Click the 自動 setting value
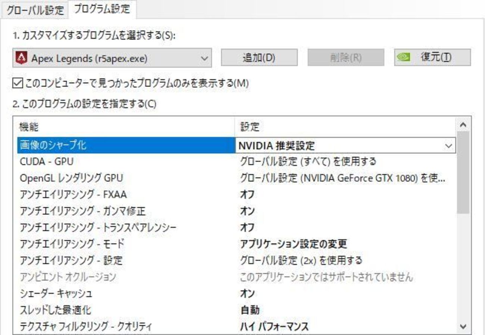 tap(250, 310)
